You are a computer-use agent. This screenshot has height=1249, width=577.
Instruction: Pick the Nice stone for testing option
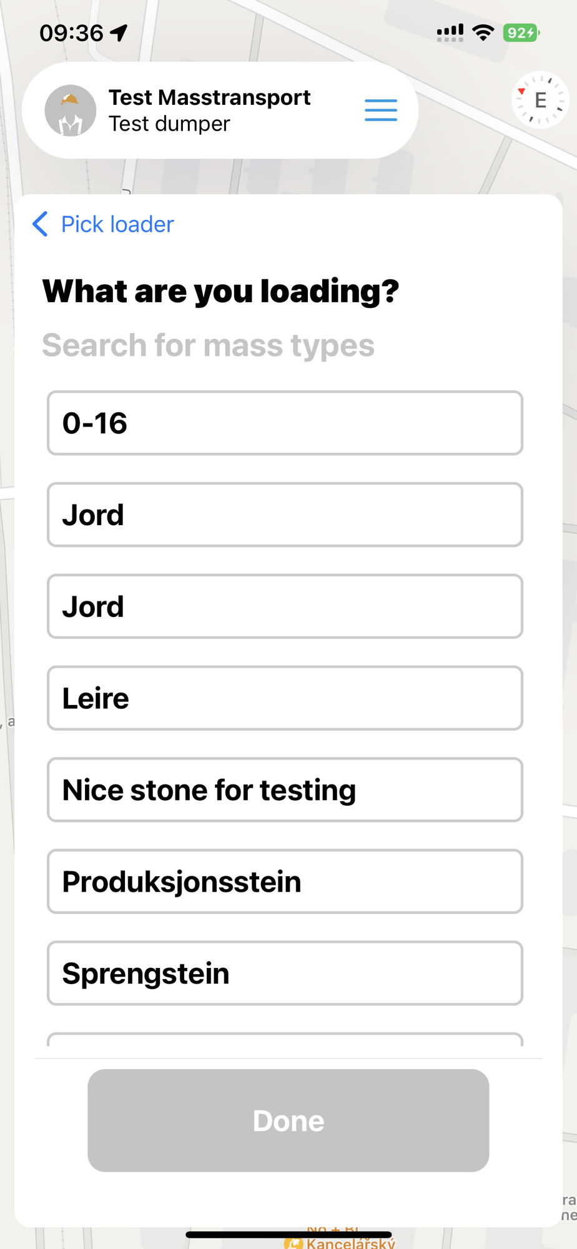pos(285,790)
